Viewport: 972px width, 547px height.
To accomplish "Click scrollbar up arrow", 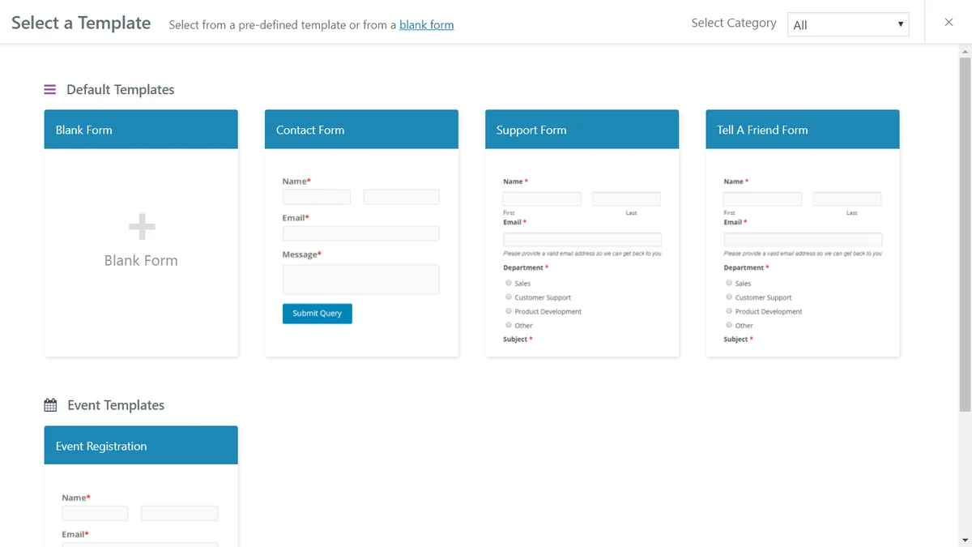I will point(964,52).
